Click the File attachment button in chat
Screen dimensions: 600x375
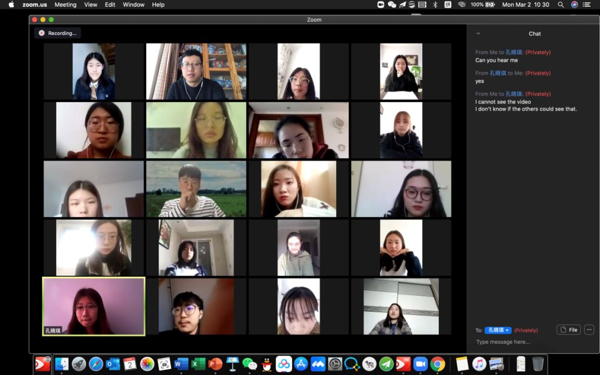click(568, 329)
